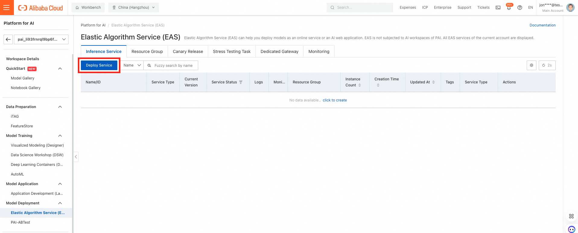Open FeatureStore in sidebar

pos(22,126)
